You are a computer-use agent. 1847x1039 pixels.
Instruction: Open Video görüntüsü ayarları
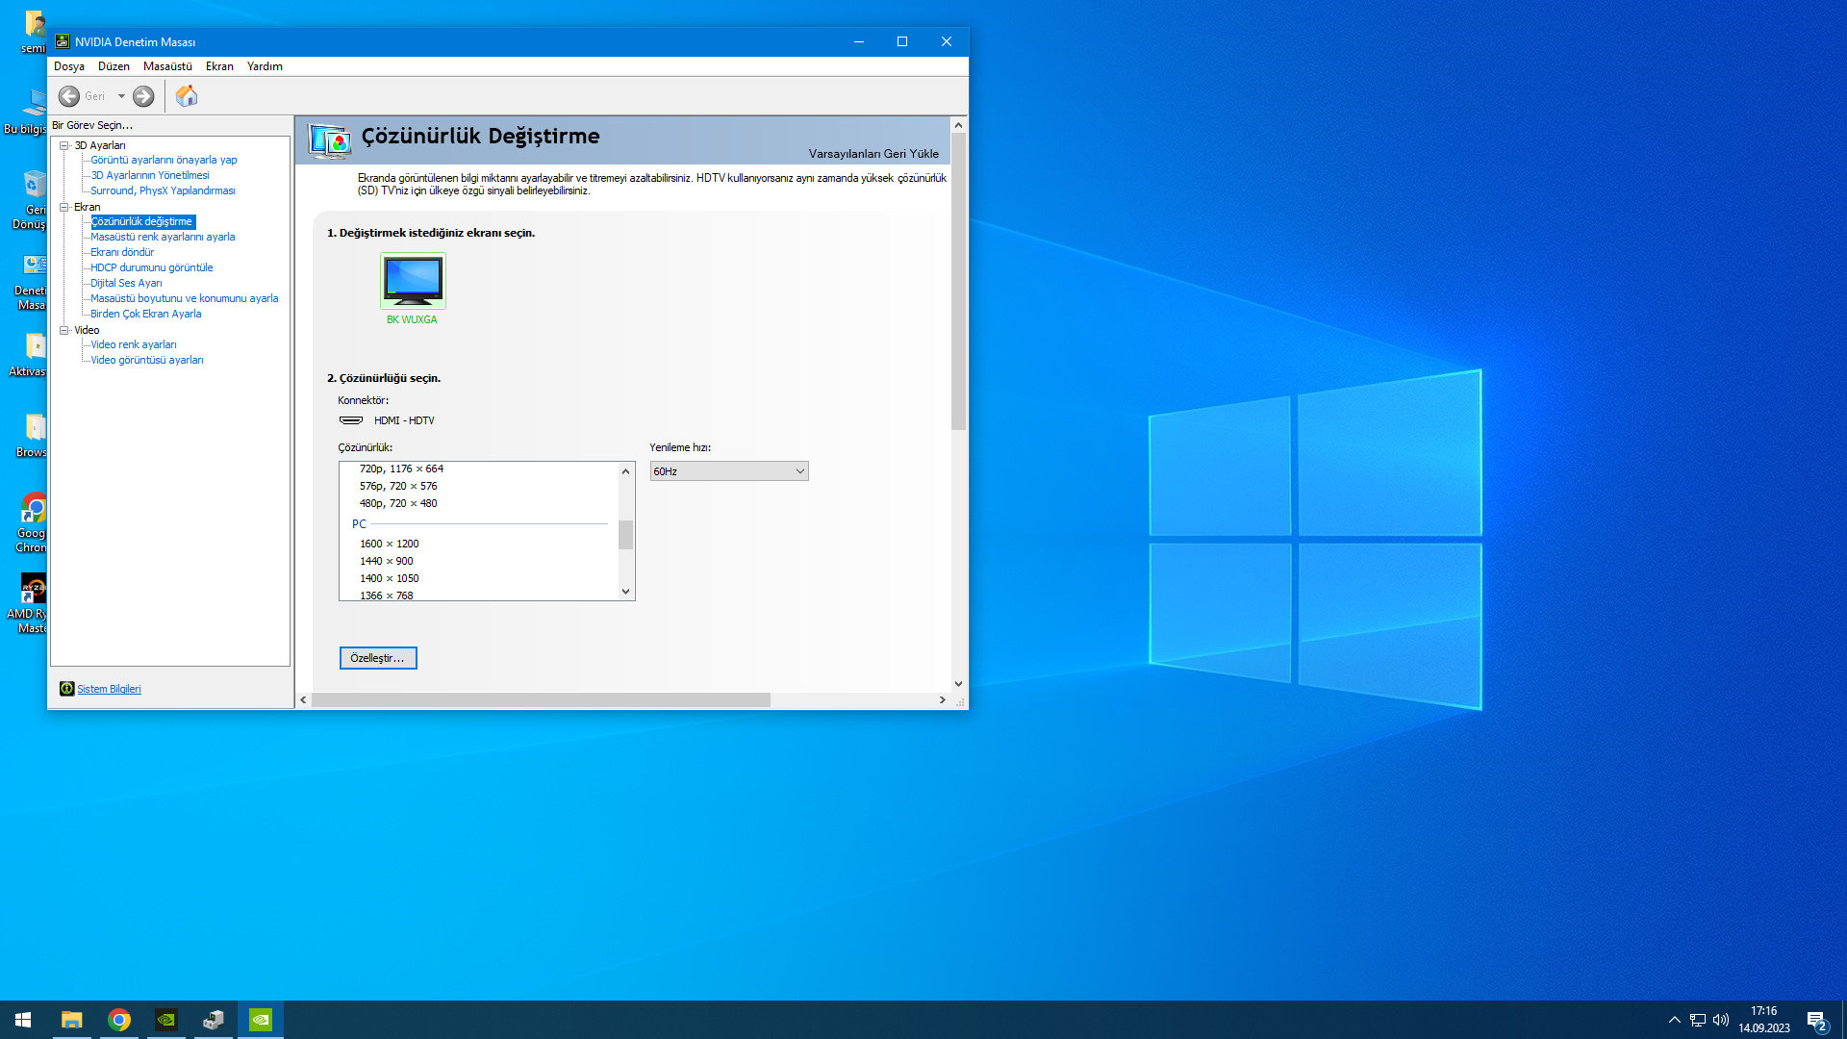pos(147,361)
